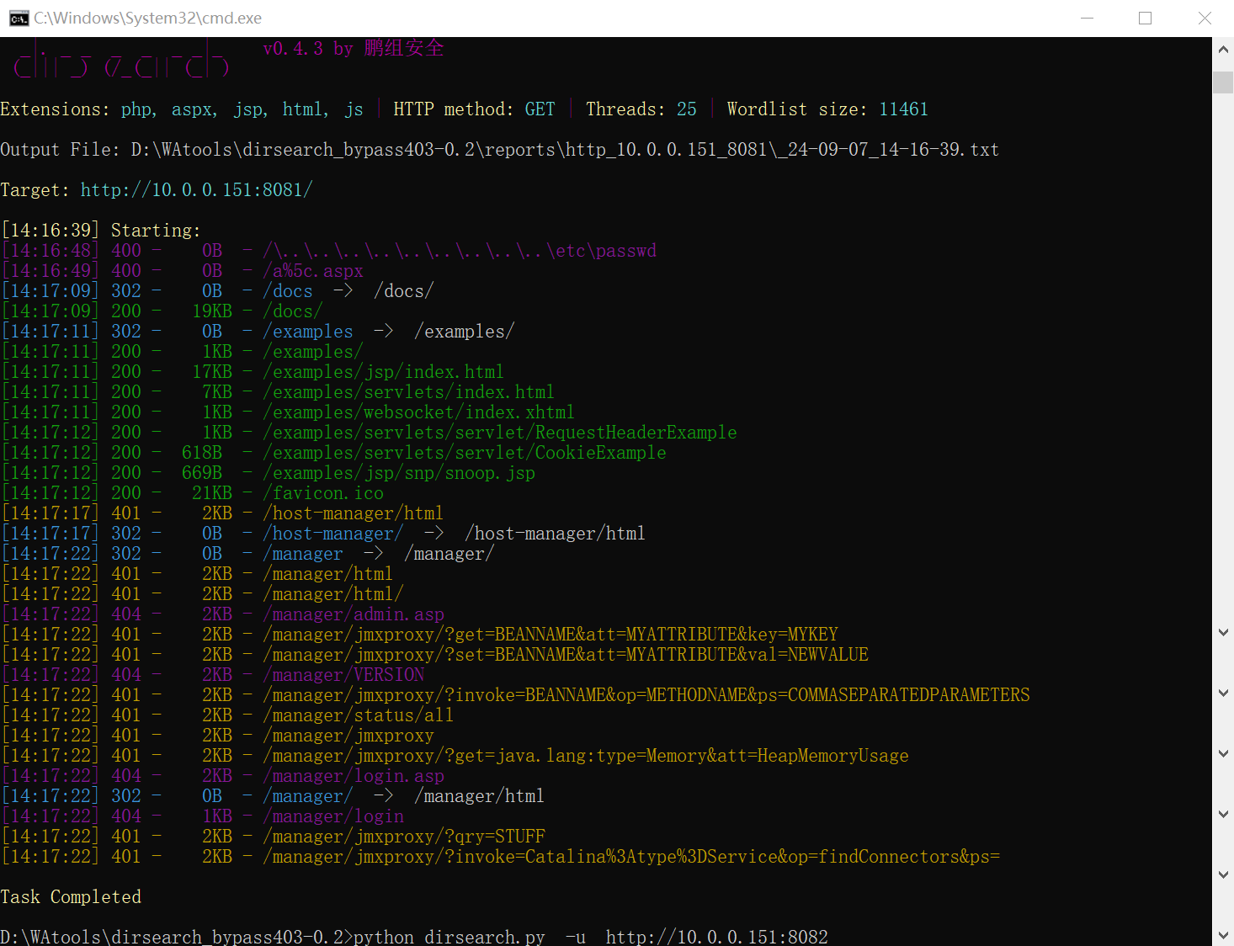1234x946 pixels.
Task: Click the aspx extension in Extensions list
Action: point(194,109)
